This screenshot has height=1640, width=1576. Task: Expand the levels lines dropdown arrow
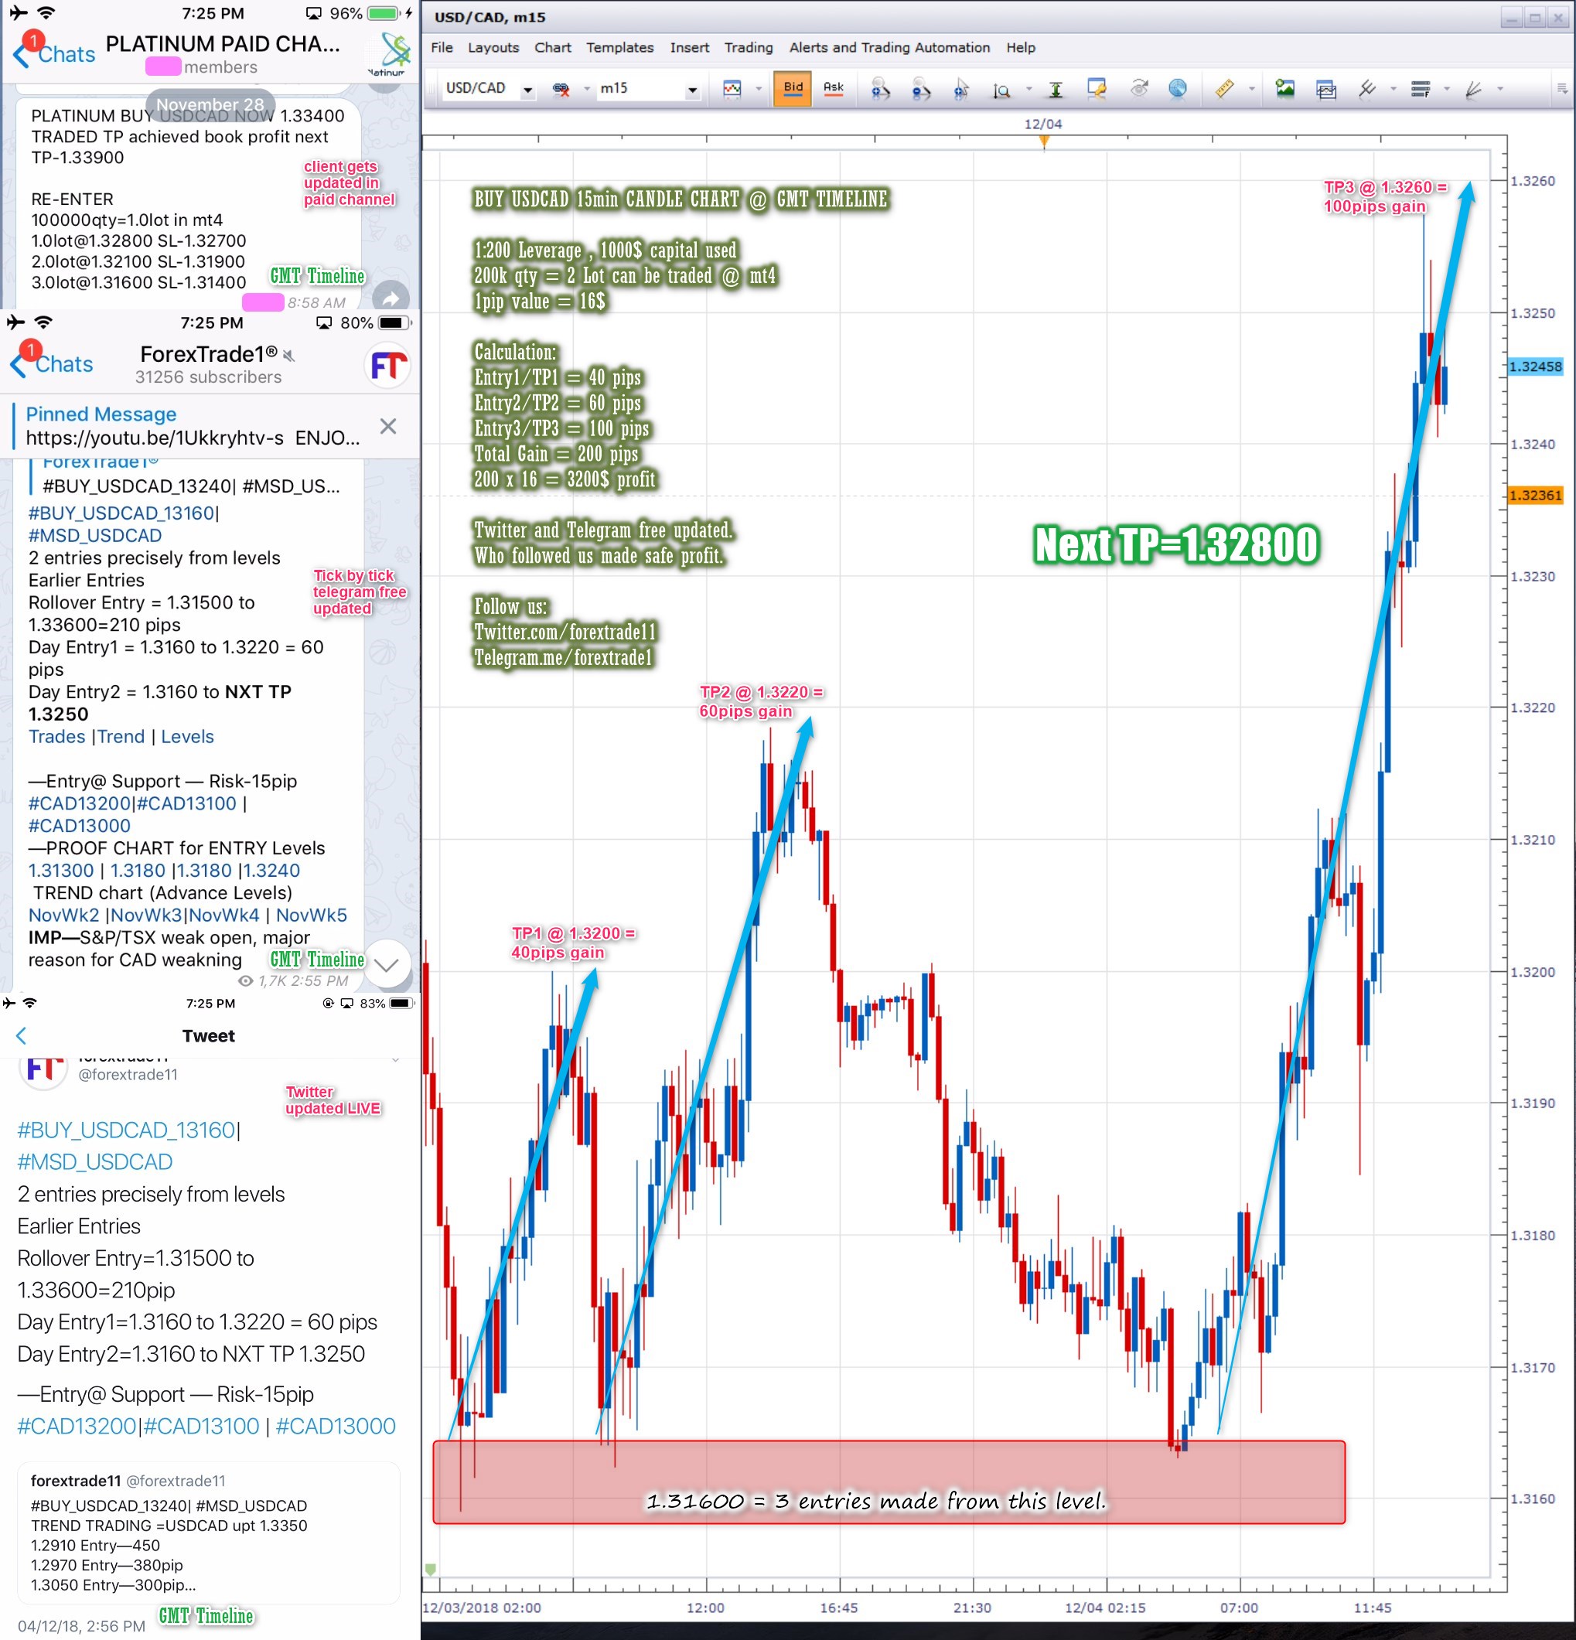(1446, 89)
